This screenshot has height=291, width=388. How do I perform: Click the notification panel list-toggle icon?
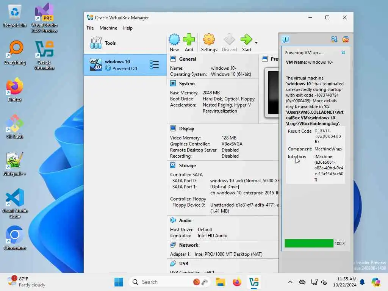click(334, 39)
